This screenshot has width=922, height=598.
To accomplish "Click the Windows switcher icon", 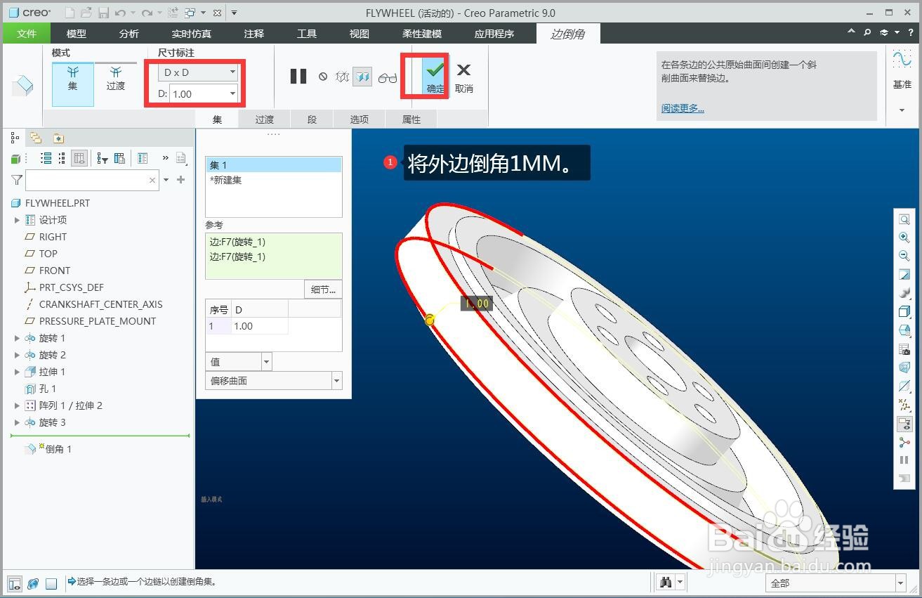I will click(190, 13).
